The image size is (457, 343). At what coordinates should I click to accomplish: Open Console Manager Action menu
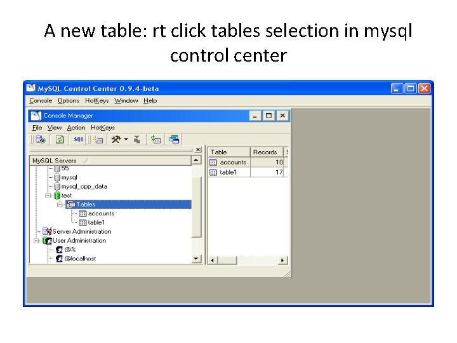pyautogui.click(x=76, y=128)
